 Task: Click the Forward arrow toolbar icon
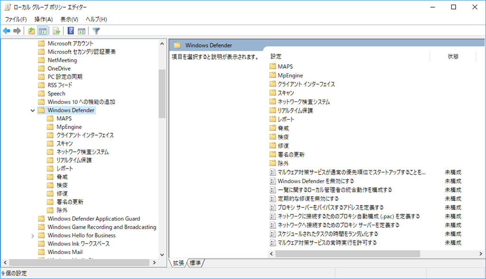(x=17, y=31)
